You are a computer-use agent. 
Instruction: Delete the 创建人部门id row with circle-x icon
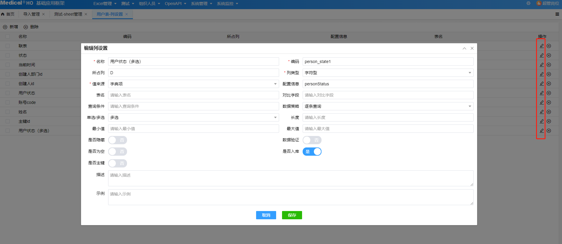tap(549, 74)
